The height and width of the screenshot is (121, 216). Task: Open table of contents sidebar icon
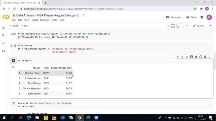point(3,28)
